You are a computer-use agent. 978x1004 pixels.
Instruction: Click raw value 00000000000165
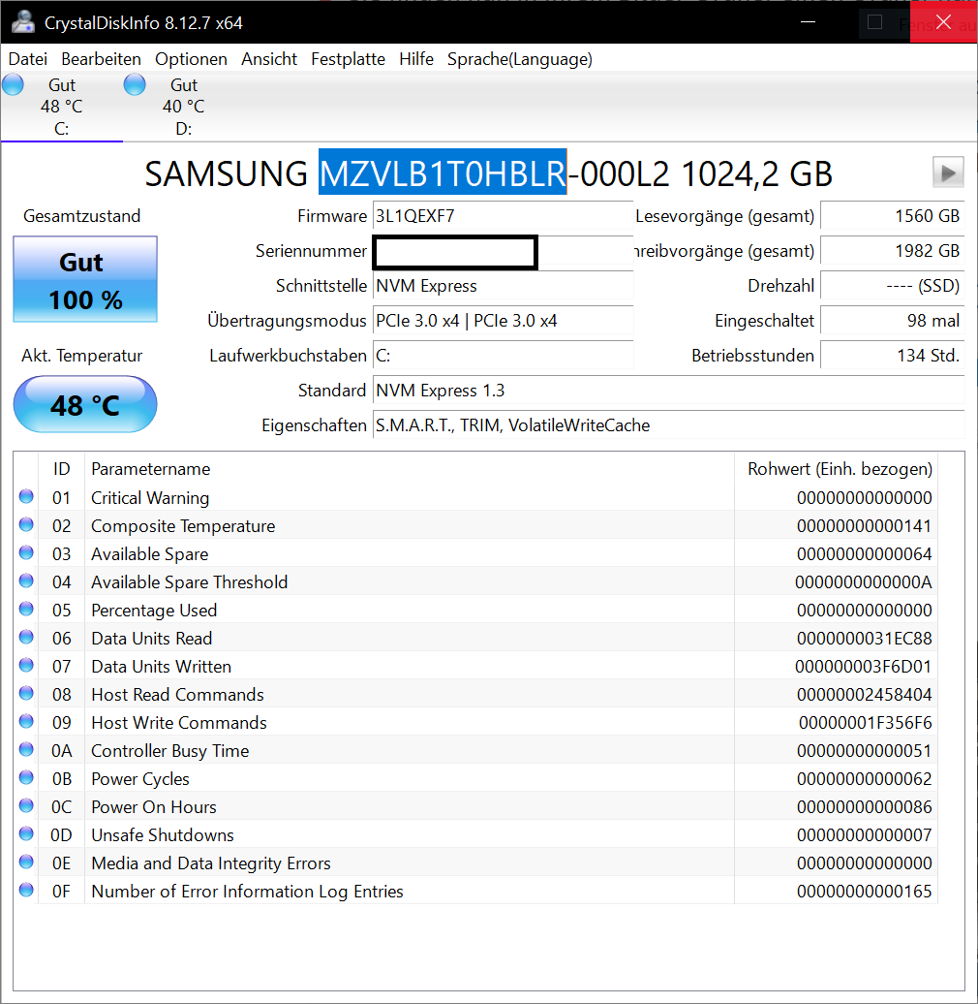(864, 892)
